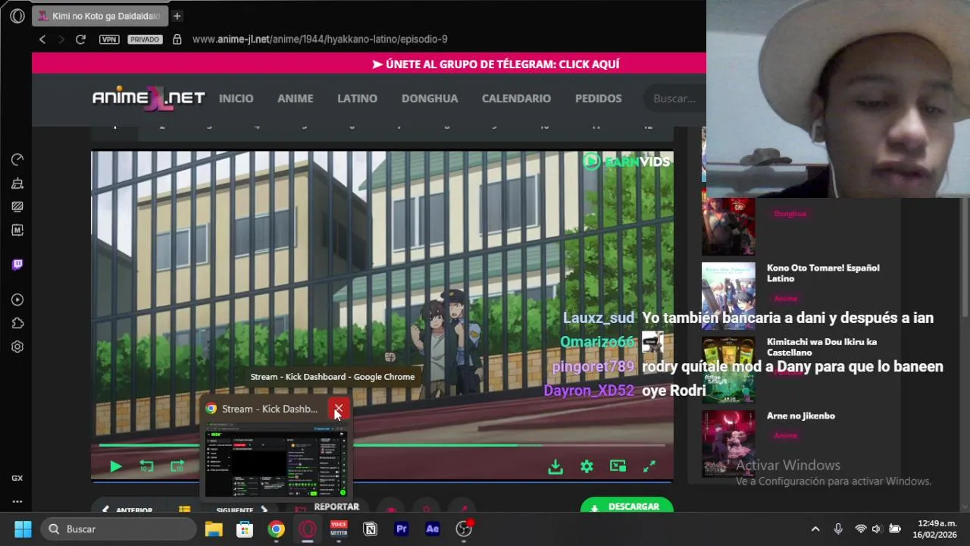Open the INICIO menu item
This screenshot has width=970, height=546.
(x=236, y=99)
